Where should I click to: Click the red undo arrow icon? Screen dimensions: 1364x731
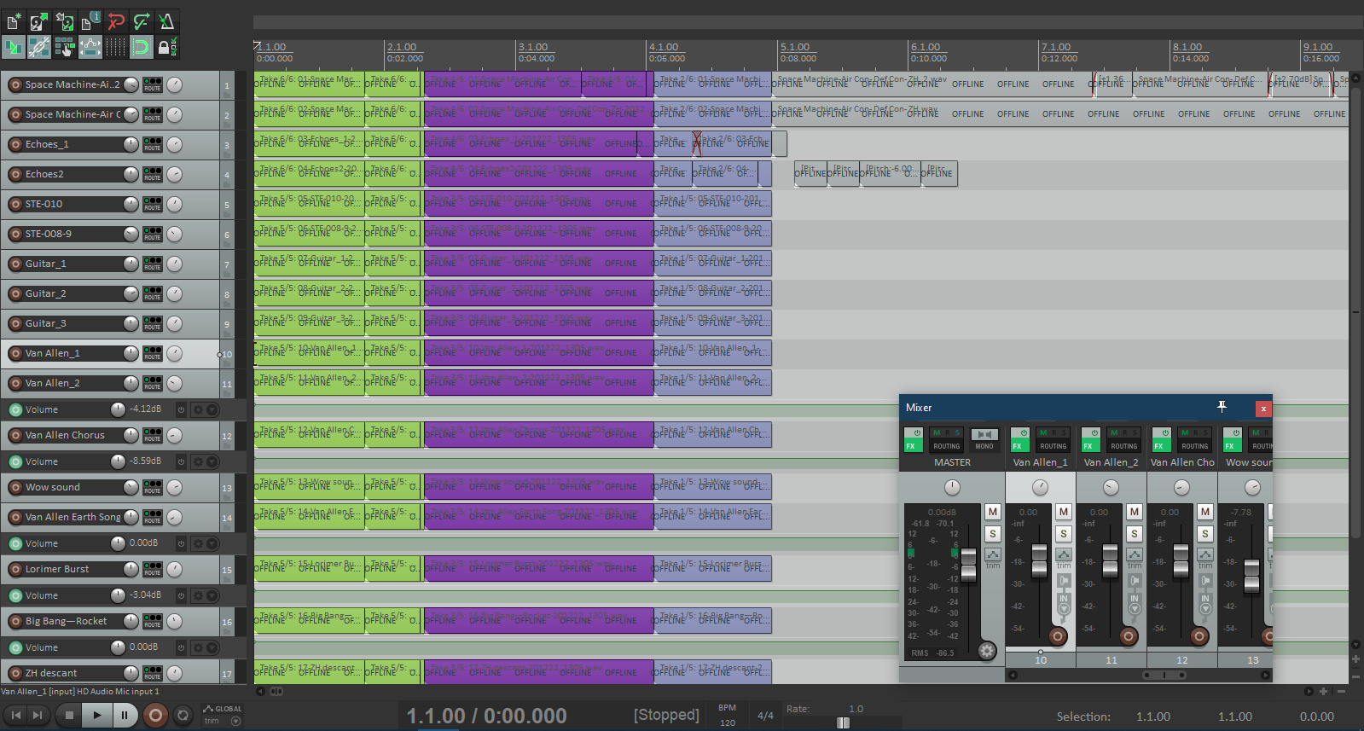coord(116,21)
